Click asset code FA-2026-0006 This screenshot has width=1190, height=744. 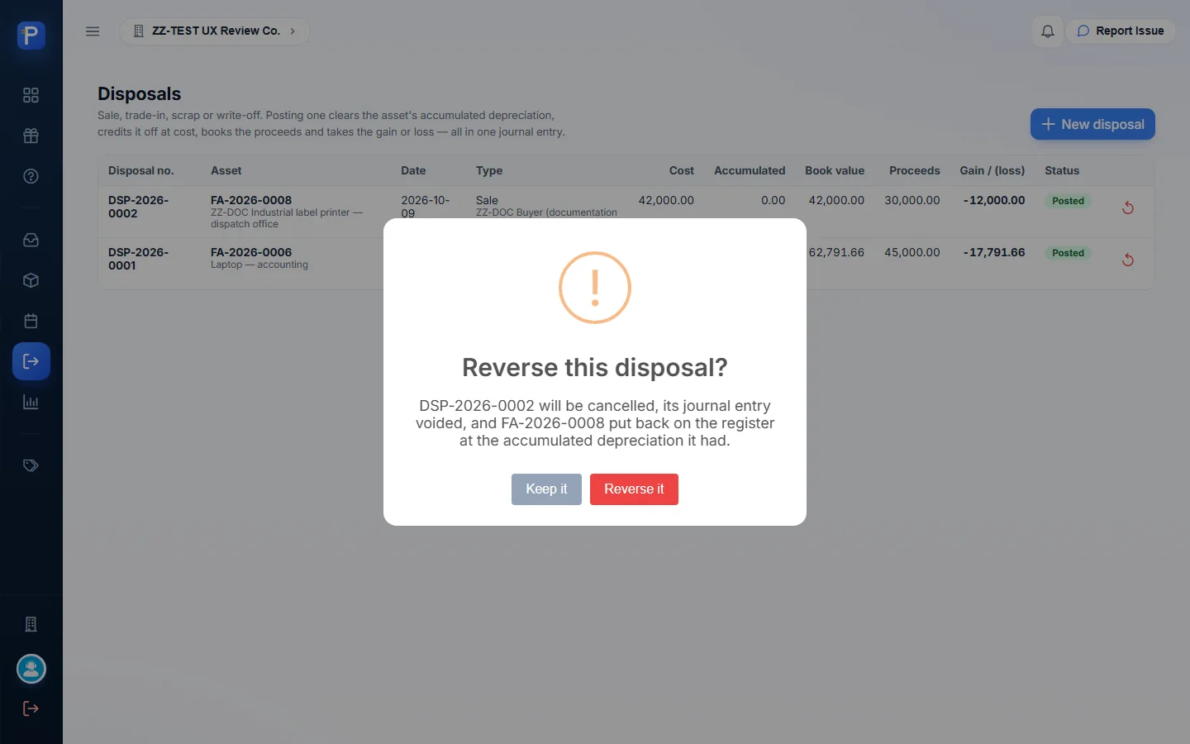pyautogui.click(x=251, y=252)
